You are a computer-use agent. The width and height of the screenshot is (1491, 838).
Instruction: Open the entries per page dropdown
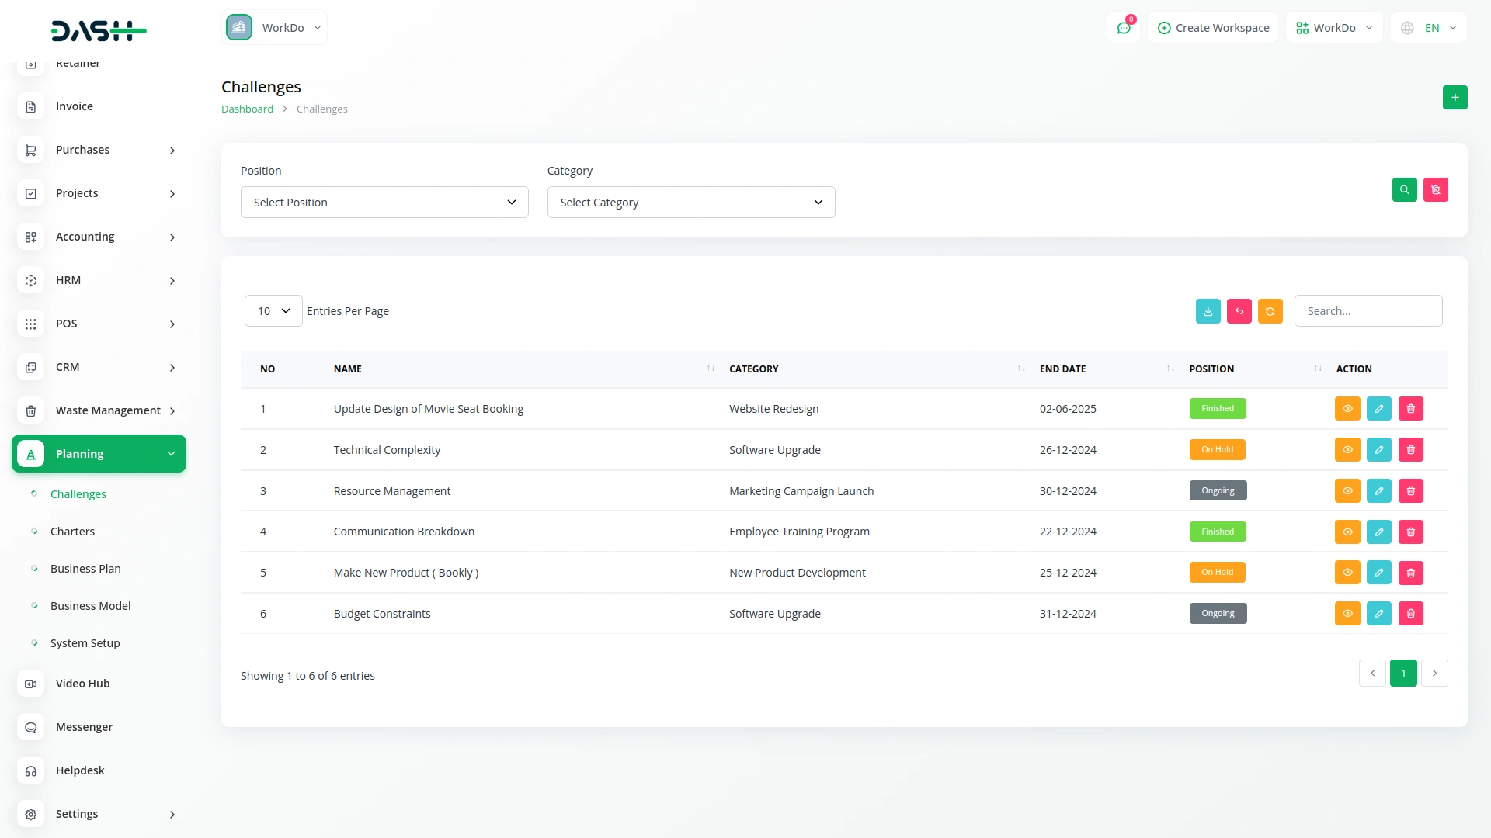[273, 311]
